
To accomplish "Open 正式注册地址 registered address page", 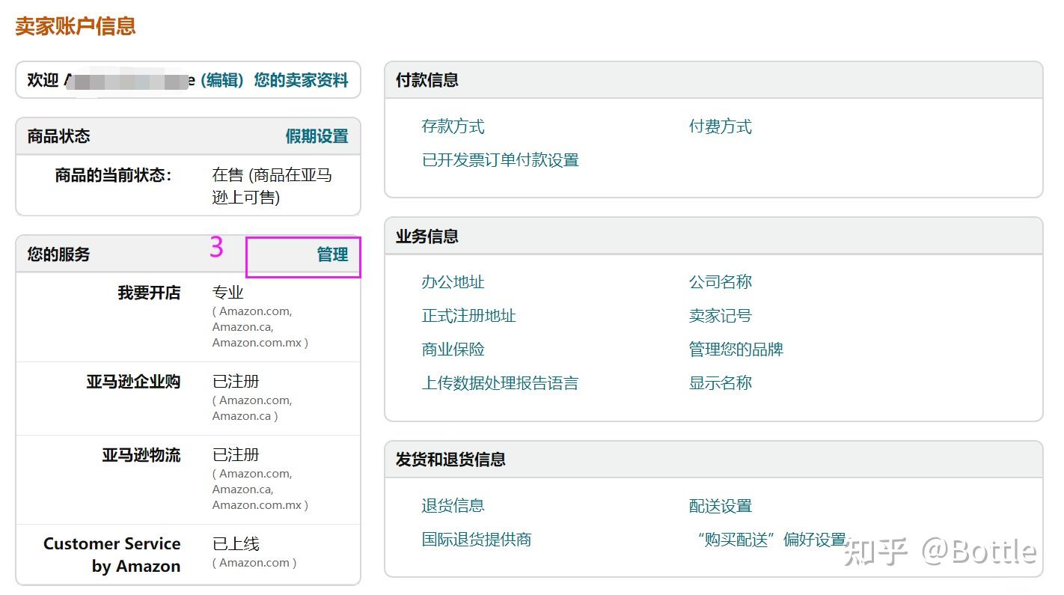I will (x=469, y=316).
